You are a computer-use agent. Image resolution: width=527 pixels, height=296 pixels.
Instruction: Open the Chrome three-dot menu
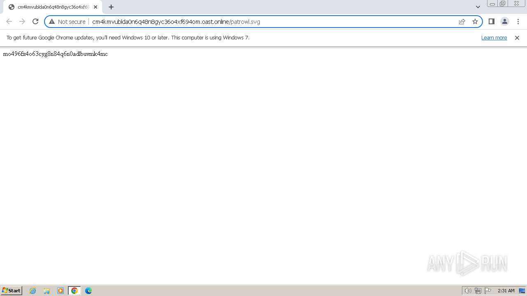point(518,21)
